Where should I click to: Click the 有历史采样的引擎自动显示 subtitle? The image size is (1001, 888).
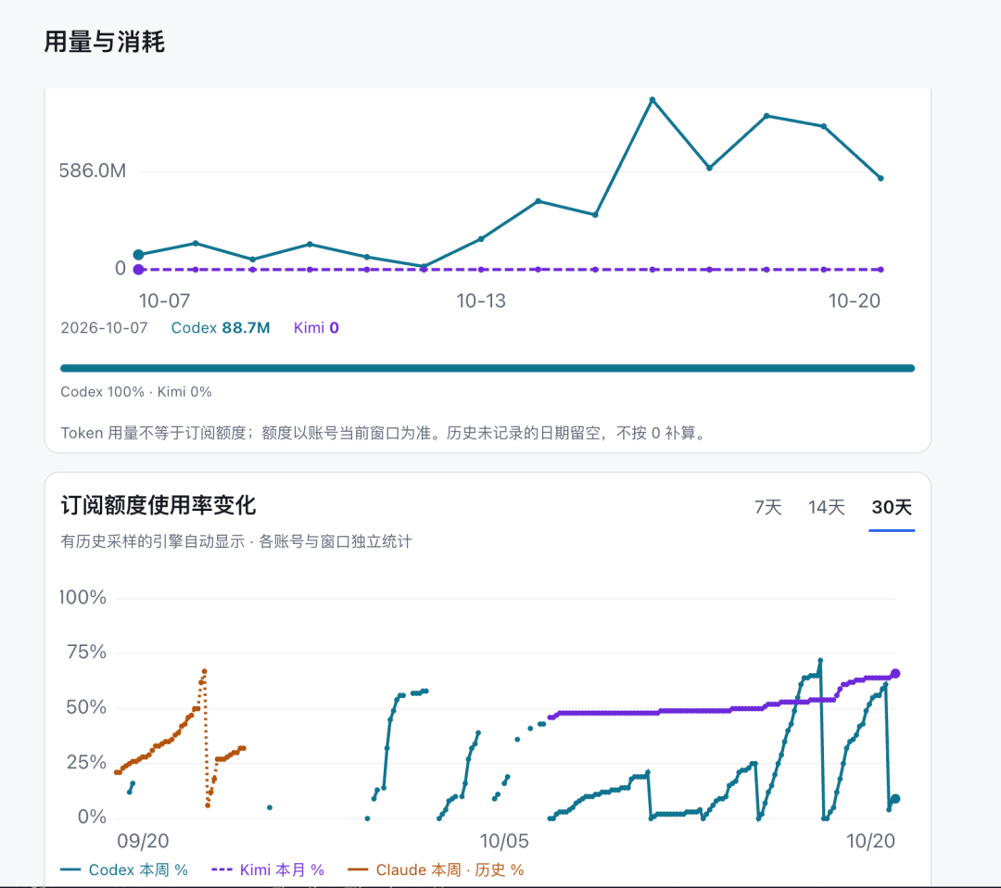(236, 542)
